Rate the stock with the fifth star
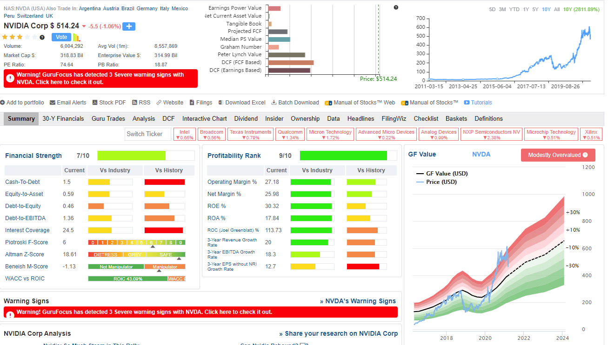Screen dimensions: 608x345 pos(35,37)
